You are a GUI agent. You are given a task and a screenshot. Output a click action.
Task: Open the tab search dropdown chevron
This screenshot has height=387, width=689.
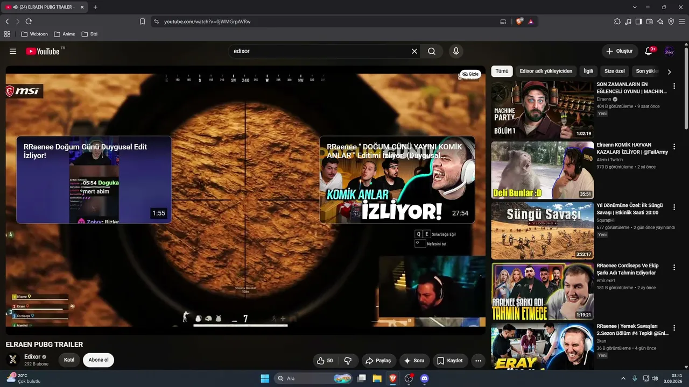[635, 7]
